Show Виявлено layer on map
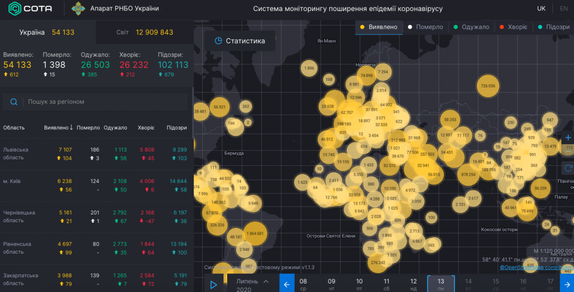Viewport: 574px width, 292px height. 379,27
